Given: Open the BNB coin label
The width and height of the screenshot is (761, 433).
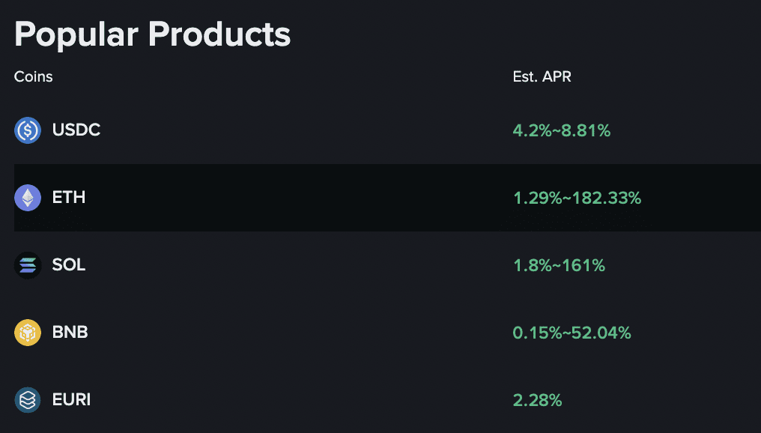Looking at the screenshot, I should pos(70,333).
